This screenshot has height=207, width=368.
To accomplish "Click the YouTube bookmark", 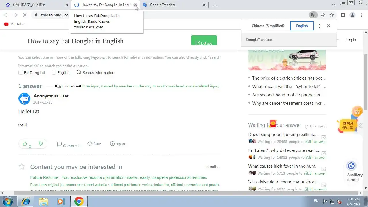I will [14, 24].
